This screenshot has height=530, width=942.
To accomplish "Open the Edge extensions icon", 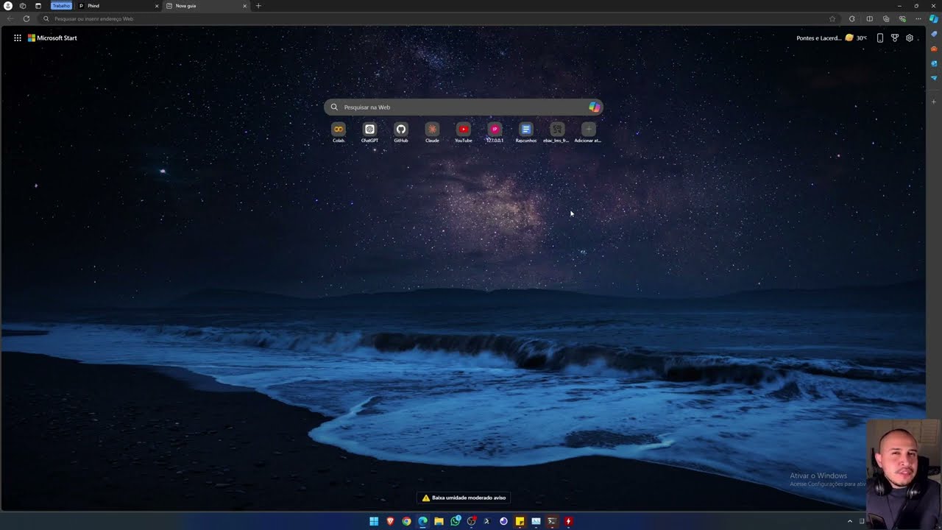I will coord(852,18).
